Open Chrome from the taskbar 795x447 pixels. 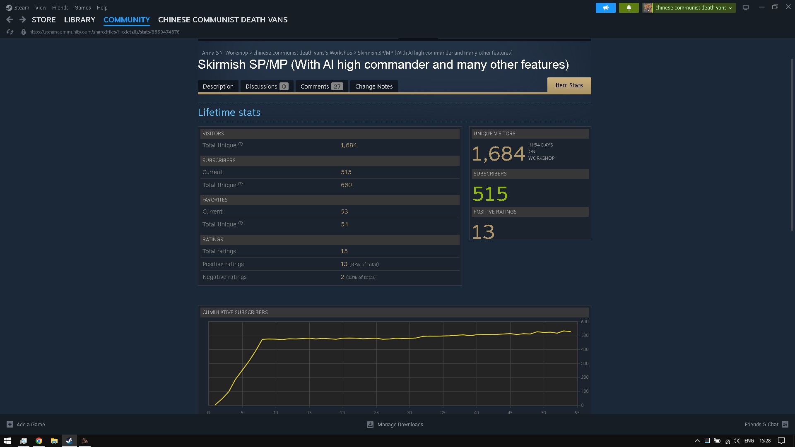coord(39,441)
